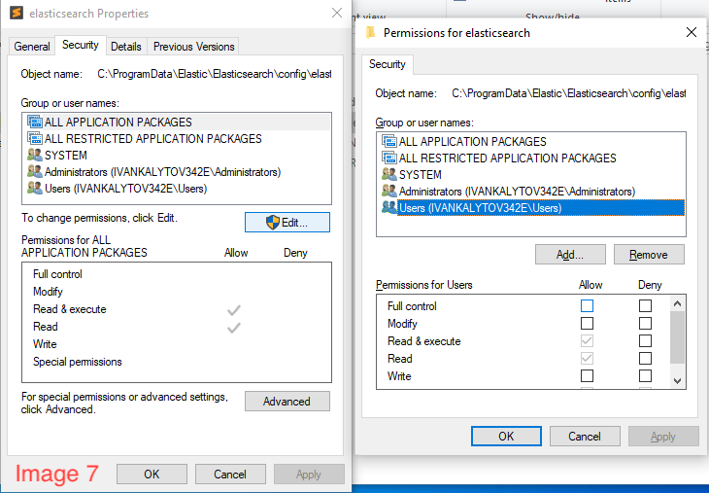Click the folder icon in Permissions title bar
This screenshot has width=709, height=493.
pos(370,32)
